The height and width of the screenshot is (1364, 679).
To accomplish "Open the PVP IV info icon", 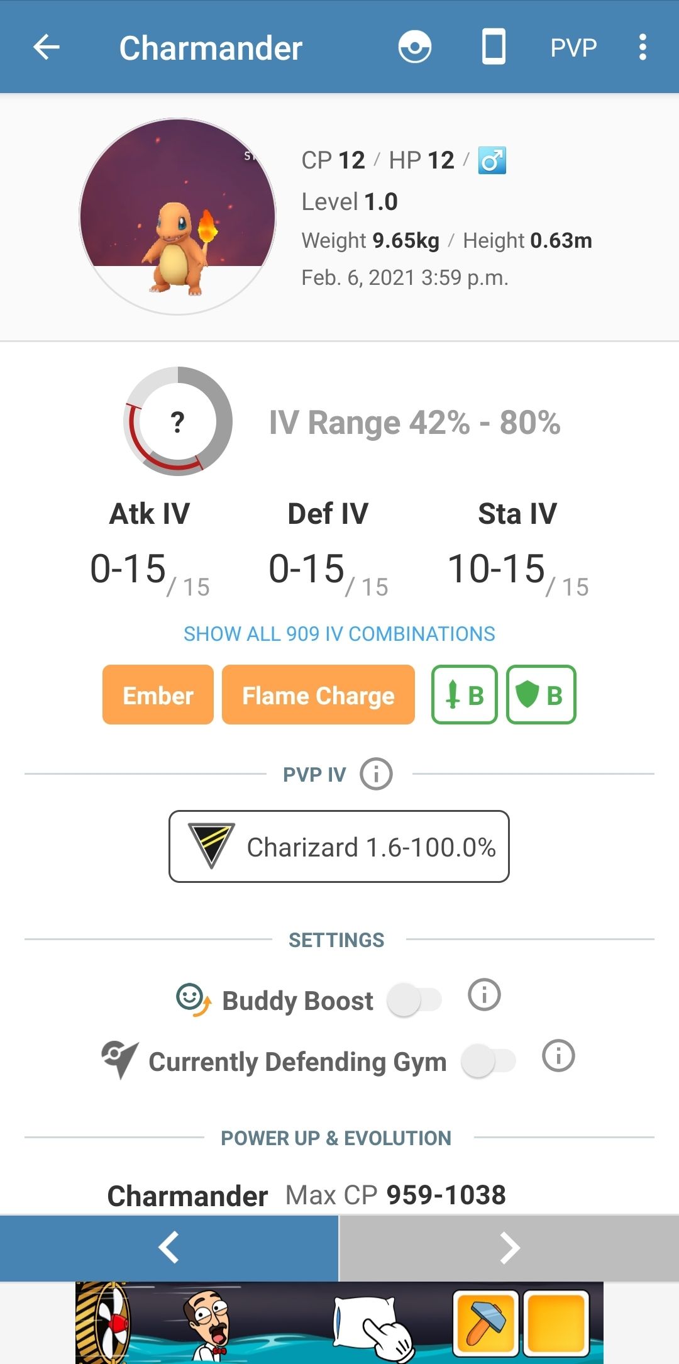I will tap(375, 773).
